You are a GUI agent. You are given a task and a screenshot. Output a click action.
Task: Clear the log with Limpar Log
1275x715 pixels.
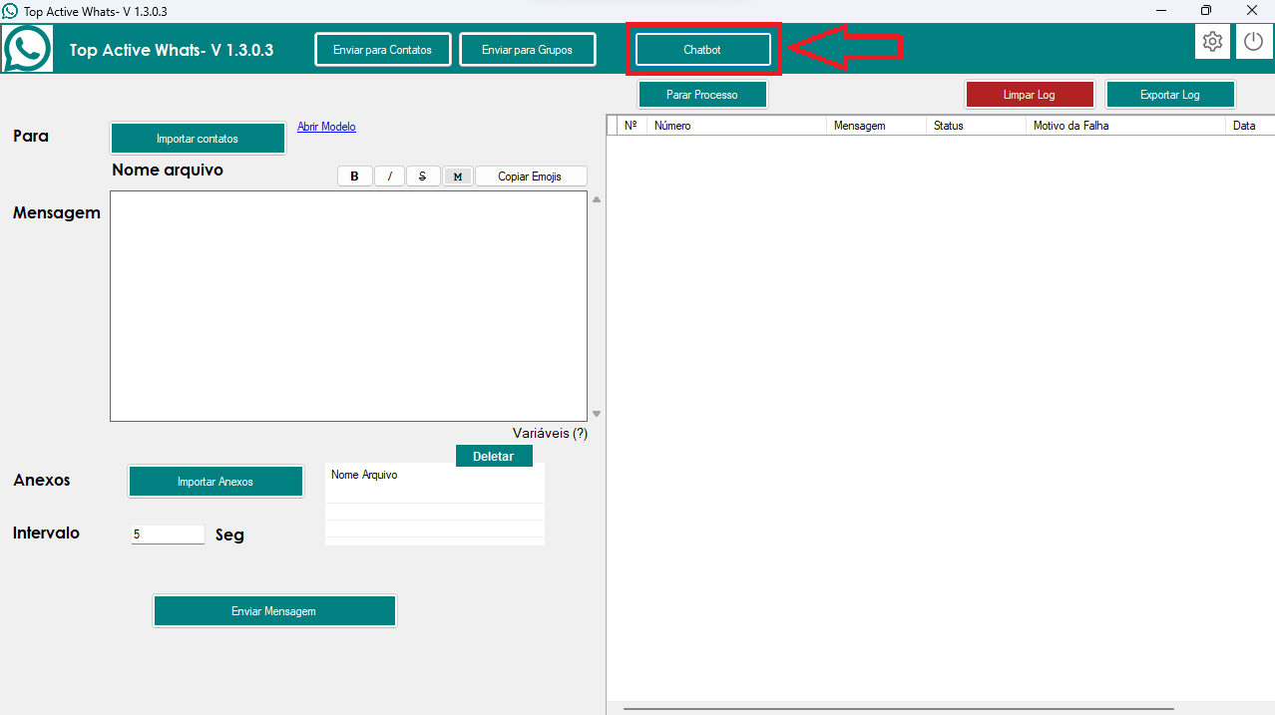[x=1030, y=95]
